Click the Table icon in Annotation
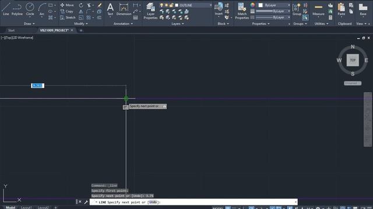 tap(135, 17)
